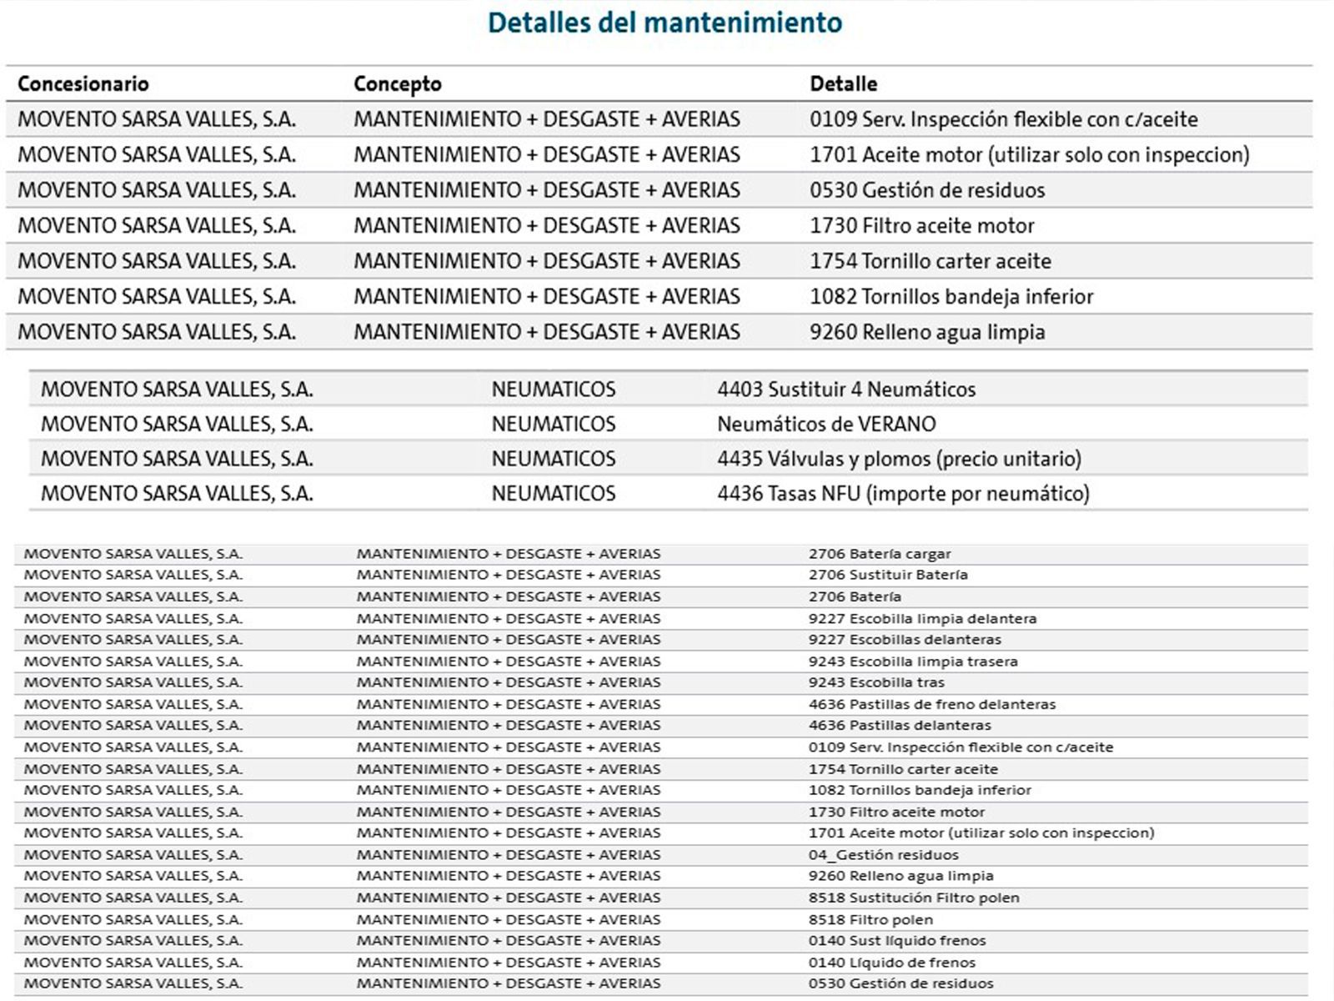Select the dealer name in the '9227 Escobilla limpia delantera' row

[x=133, y=619]
